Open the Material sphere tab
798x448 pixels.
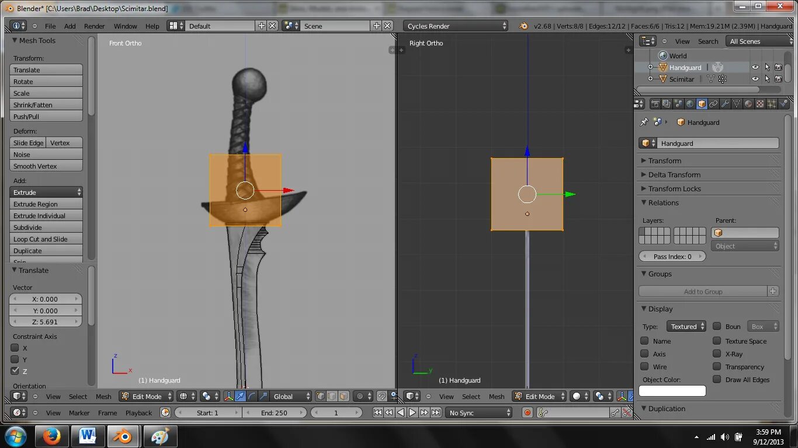pos(748,104)
